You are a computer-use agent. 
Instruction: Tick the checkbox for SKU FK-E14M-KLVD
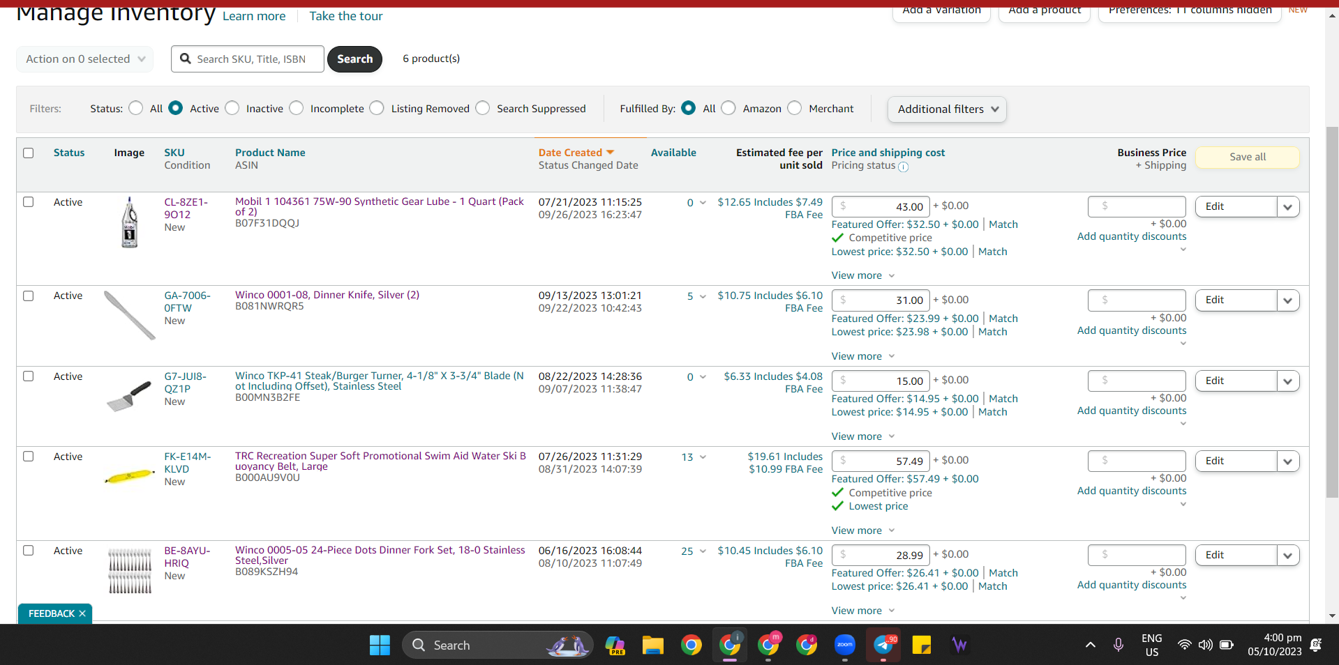pyautogui.click(x=29, y=457)
